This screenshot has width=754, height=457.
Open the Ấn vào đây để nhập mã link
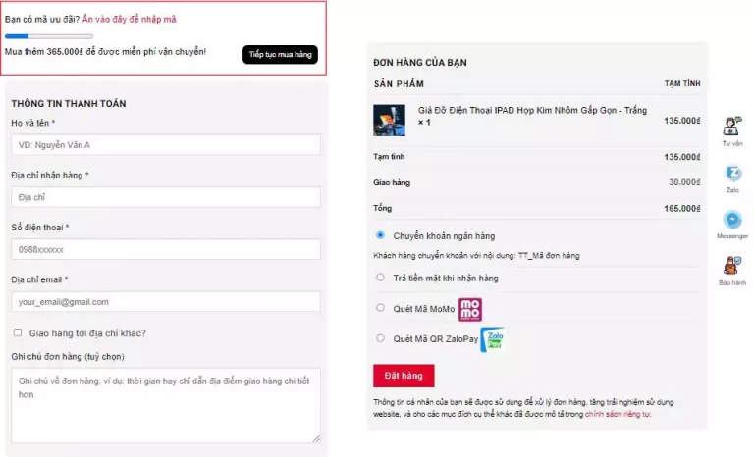point(129,20)
